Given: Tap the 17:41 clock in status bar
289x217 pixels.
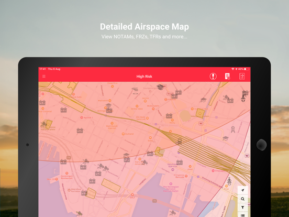Looking at the screenshot, I should 42,69.
